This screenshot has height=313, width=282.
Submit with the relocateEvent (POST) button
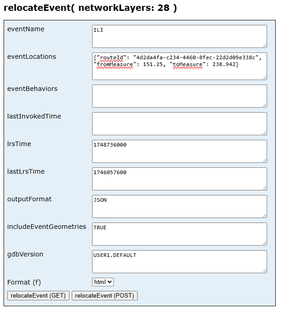click(x=105, y=296)
